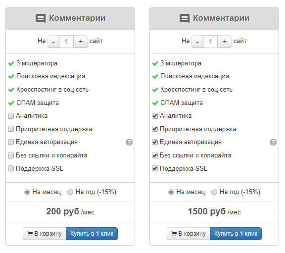Click Купить в 1 клик for the 200 руб plan

(92, 234)
